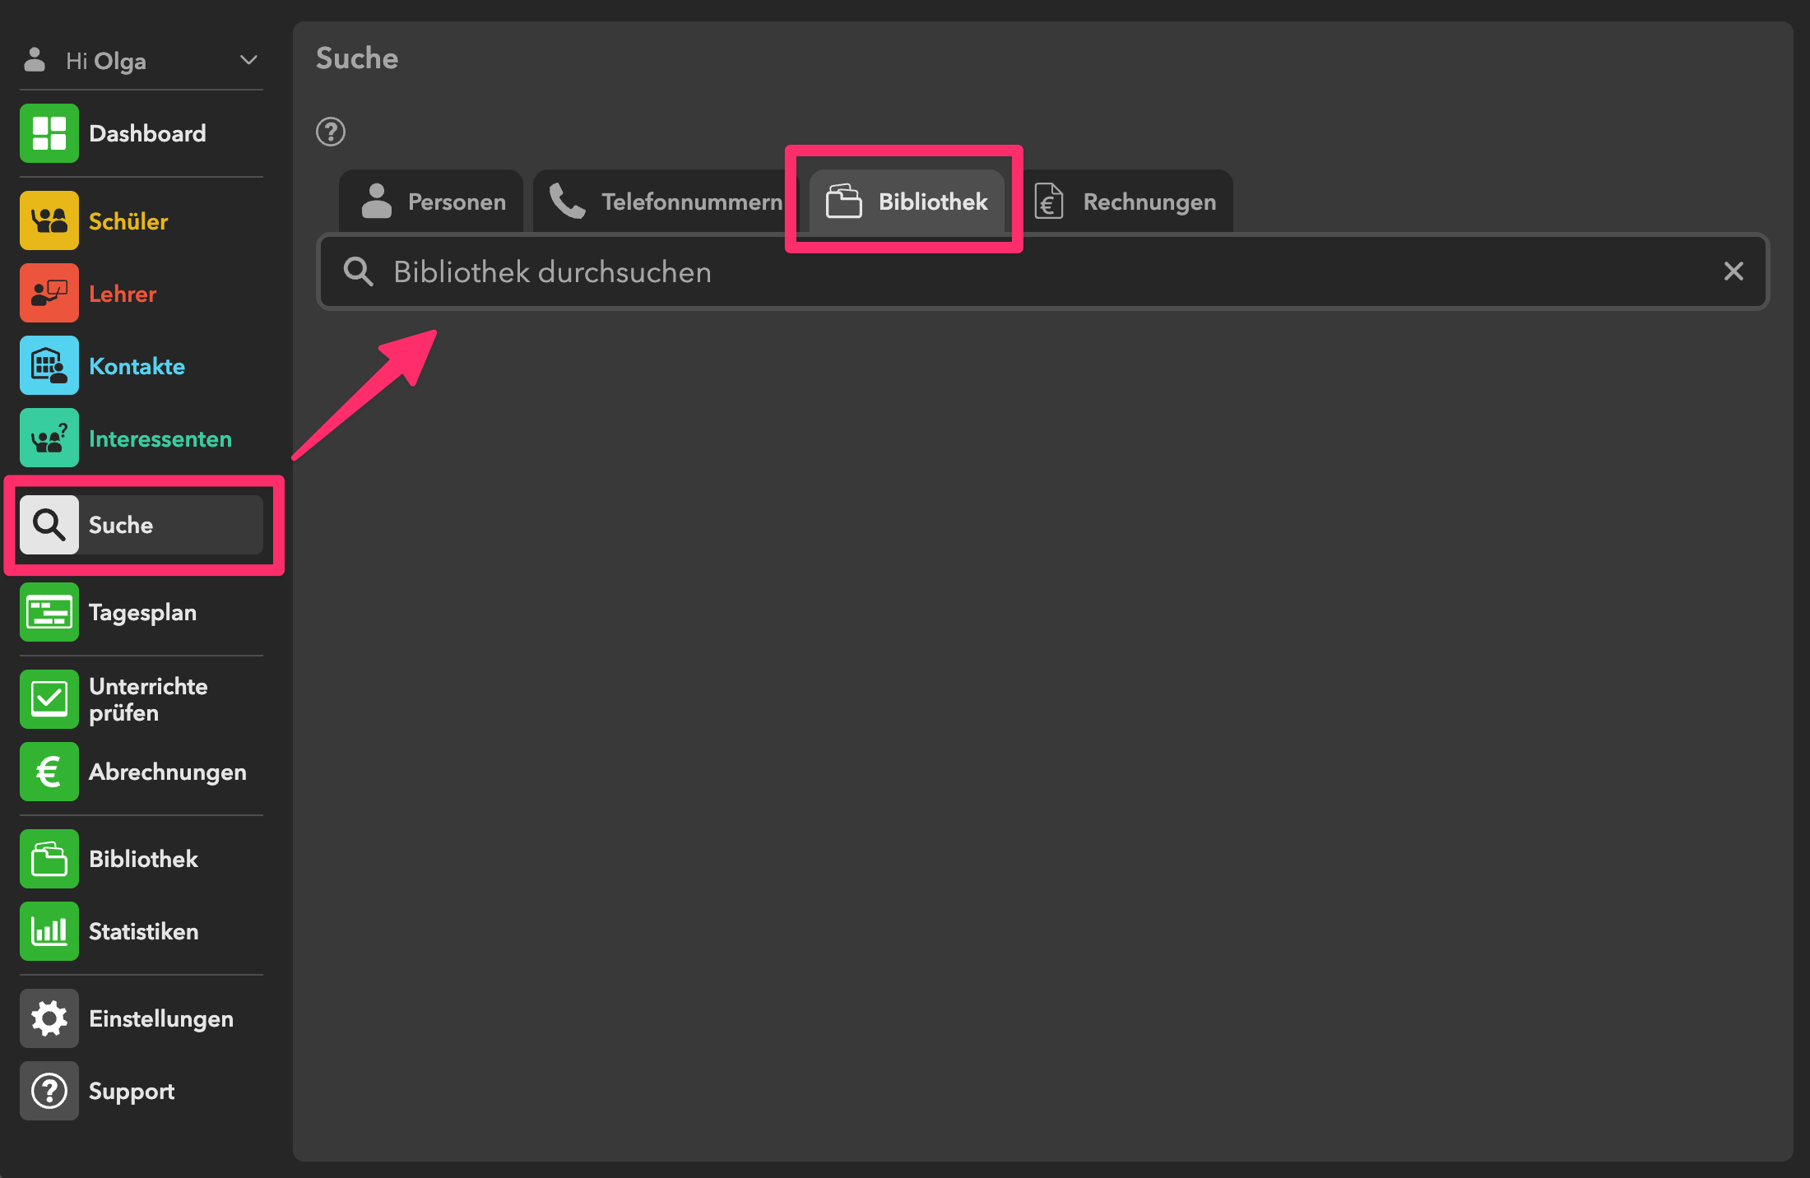Click the Tagesplan schedule icon
This screenshot has height=1178, width=1810.
[x=49, y=612]
